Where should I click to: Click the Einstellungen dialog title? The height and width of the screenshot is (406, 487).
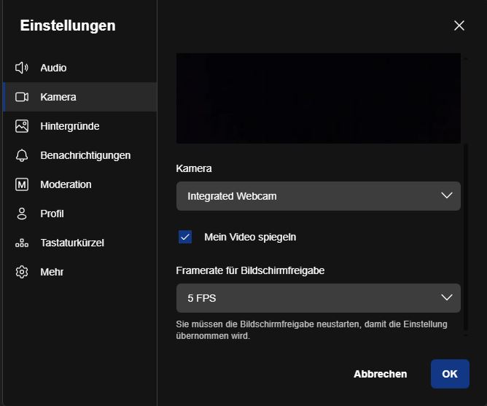tap(68, 26)
